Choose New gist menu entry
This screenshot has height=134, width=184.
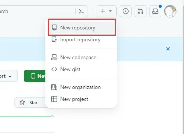pyautogui.click(x=81, y=69)
